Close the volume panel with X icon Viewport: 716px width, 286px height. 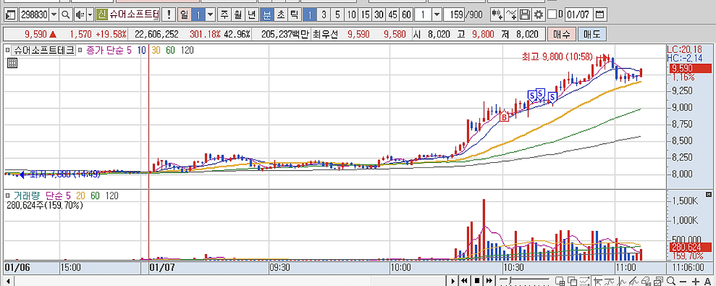tap(709, 195)
